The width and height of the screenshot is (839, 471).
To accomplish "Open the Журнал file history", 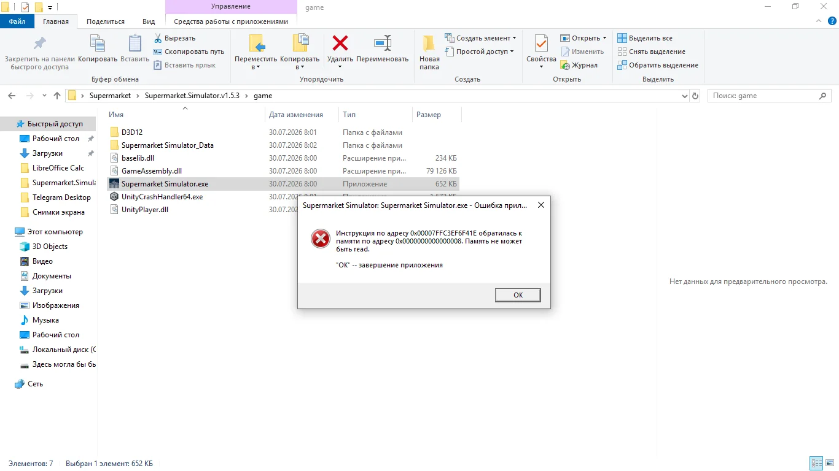I will [x=579, y=65].
